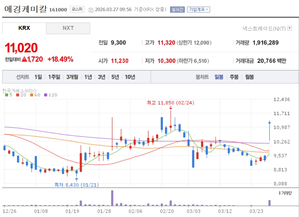Click the low price value 10,300

pyautogui.click(x=167, y=61)
